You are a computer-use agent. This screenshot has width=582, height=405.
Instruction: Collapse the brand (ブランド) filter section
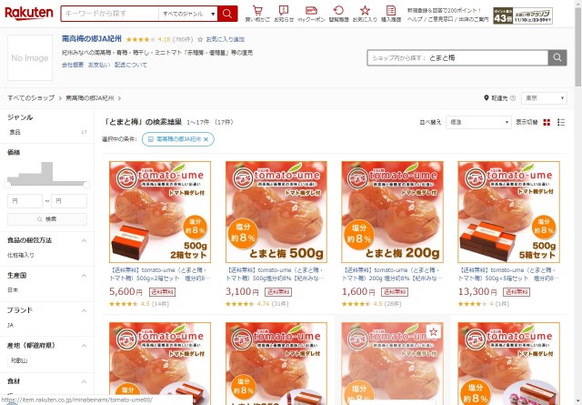click(85, 310)
